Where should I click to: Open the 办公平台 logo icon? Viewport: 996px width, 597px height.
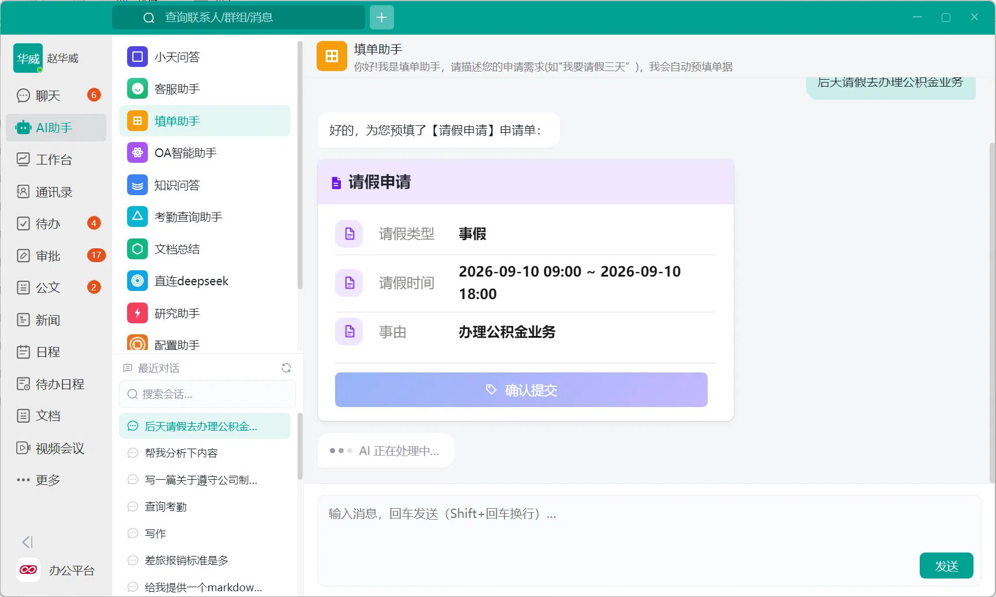28,570
